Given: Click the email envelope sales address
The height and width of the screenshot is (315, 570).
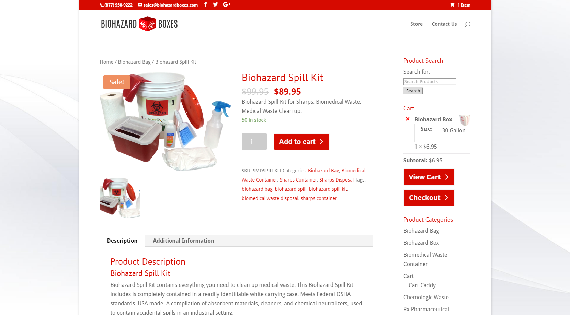Looking at the screenshot, I should click(168, 5).
